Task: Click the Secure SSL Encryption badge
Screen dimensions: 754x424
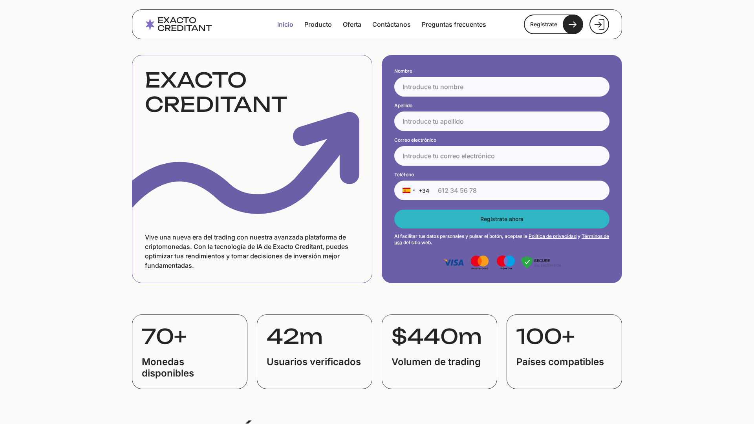Action: coord(541,263)
